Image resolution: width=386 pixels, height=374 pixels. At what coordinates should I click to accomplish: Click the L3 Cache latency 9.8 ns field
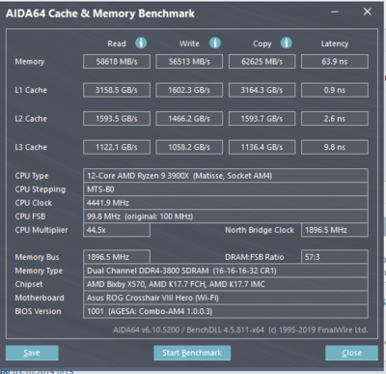(x=335, y=147)
